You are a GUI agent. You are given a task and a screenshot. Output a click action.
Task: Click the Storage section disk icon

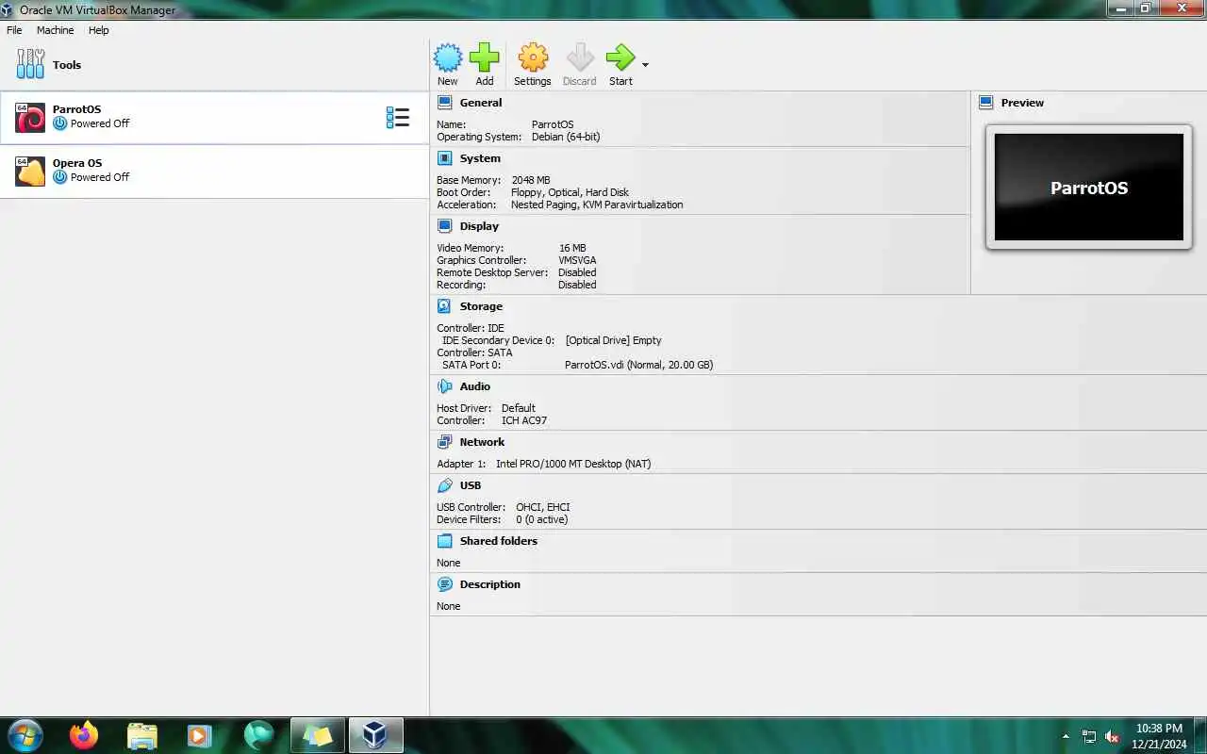[445, 306]
